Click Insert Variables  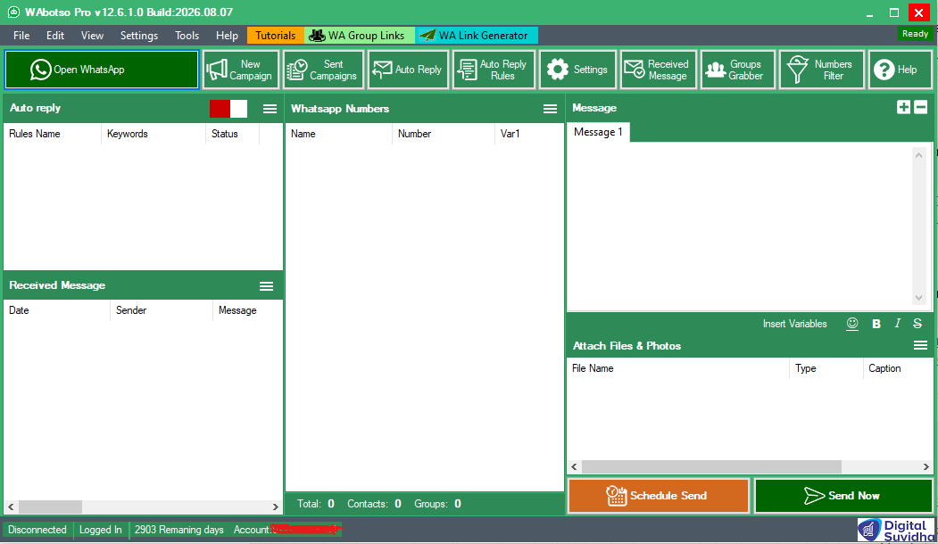[794, 324]
